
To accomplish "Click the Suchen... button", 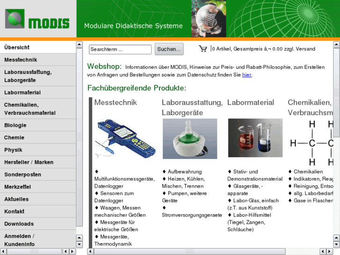I will coord(169,49).
